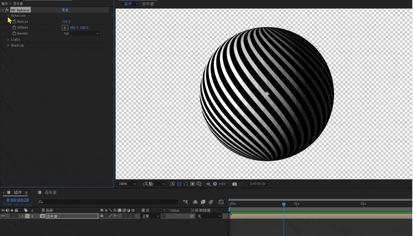Image resolution: width=413 pixels, height=236 pixels.
Task: Click the snapshot camera icon
Action: (x=235, y=184)
